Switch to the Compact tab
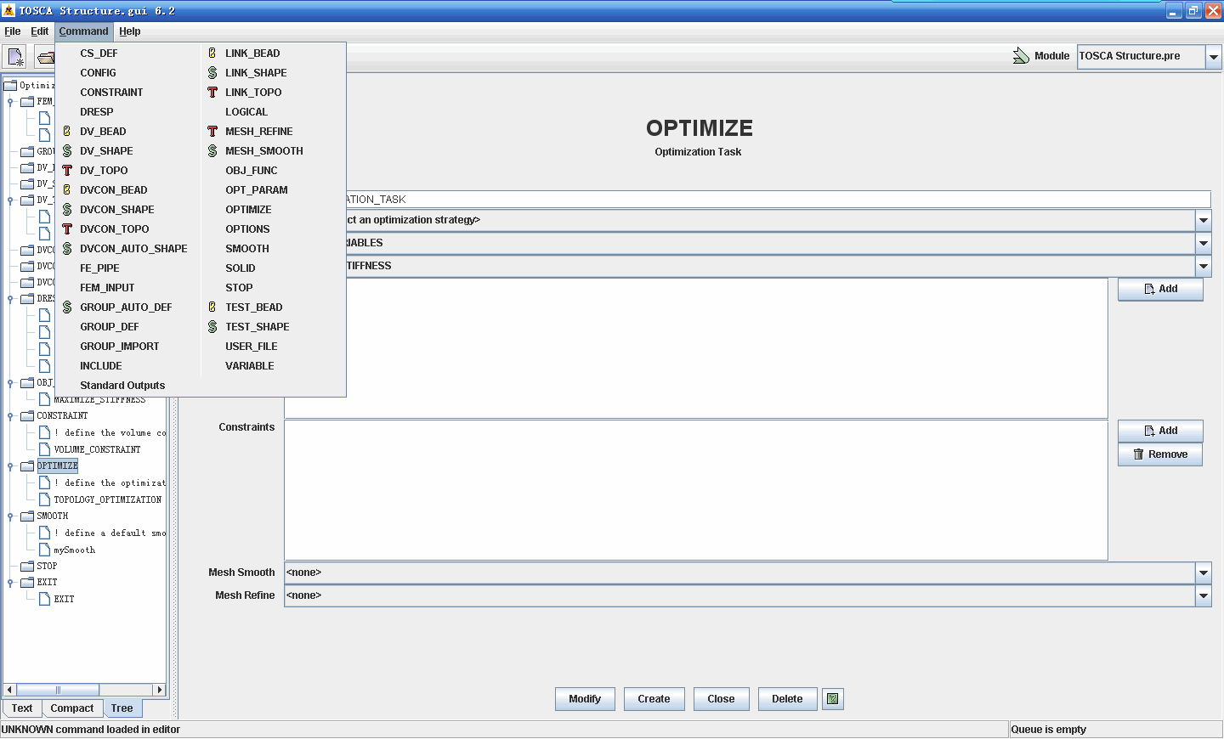 [x=72, y=708]
